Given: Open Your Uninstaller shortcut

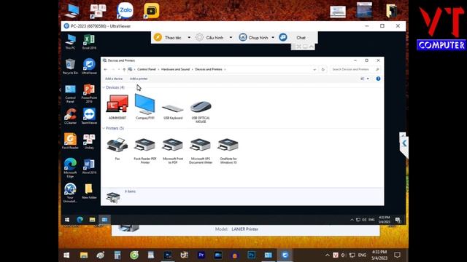Looking at the screenshot, I should tap(70, 193).
